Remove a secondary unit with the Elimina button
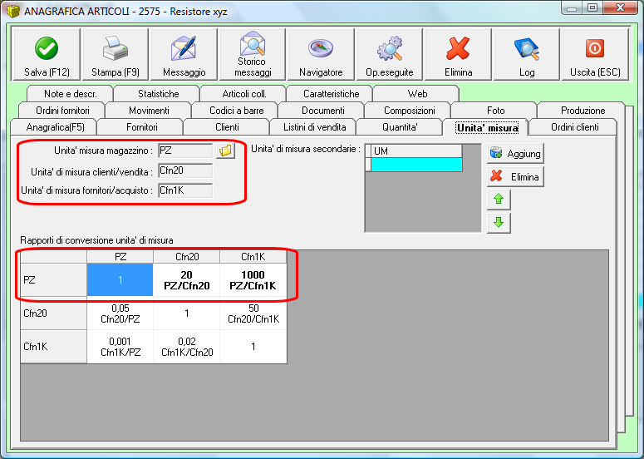This screenshot has height=459, width=644. (515, 176)
